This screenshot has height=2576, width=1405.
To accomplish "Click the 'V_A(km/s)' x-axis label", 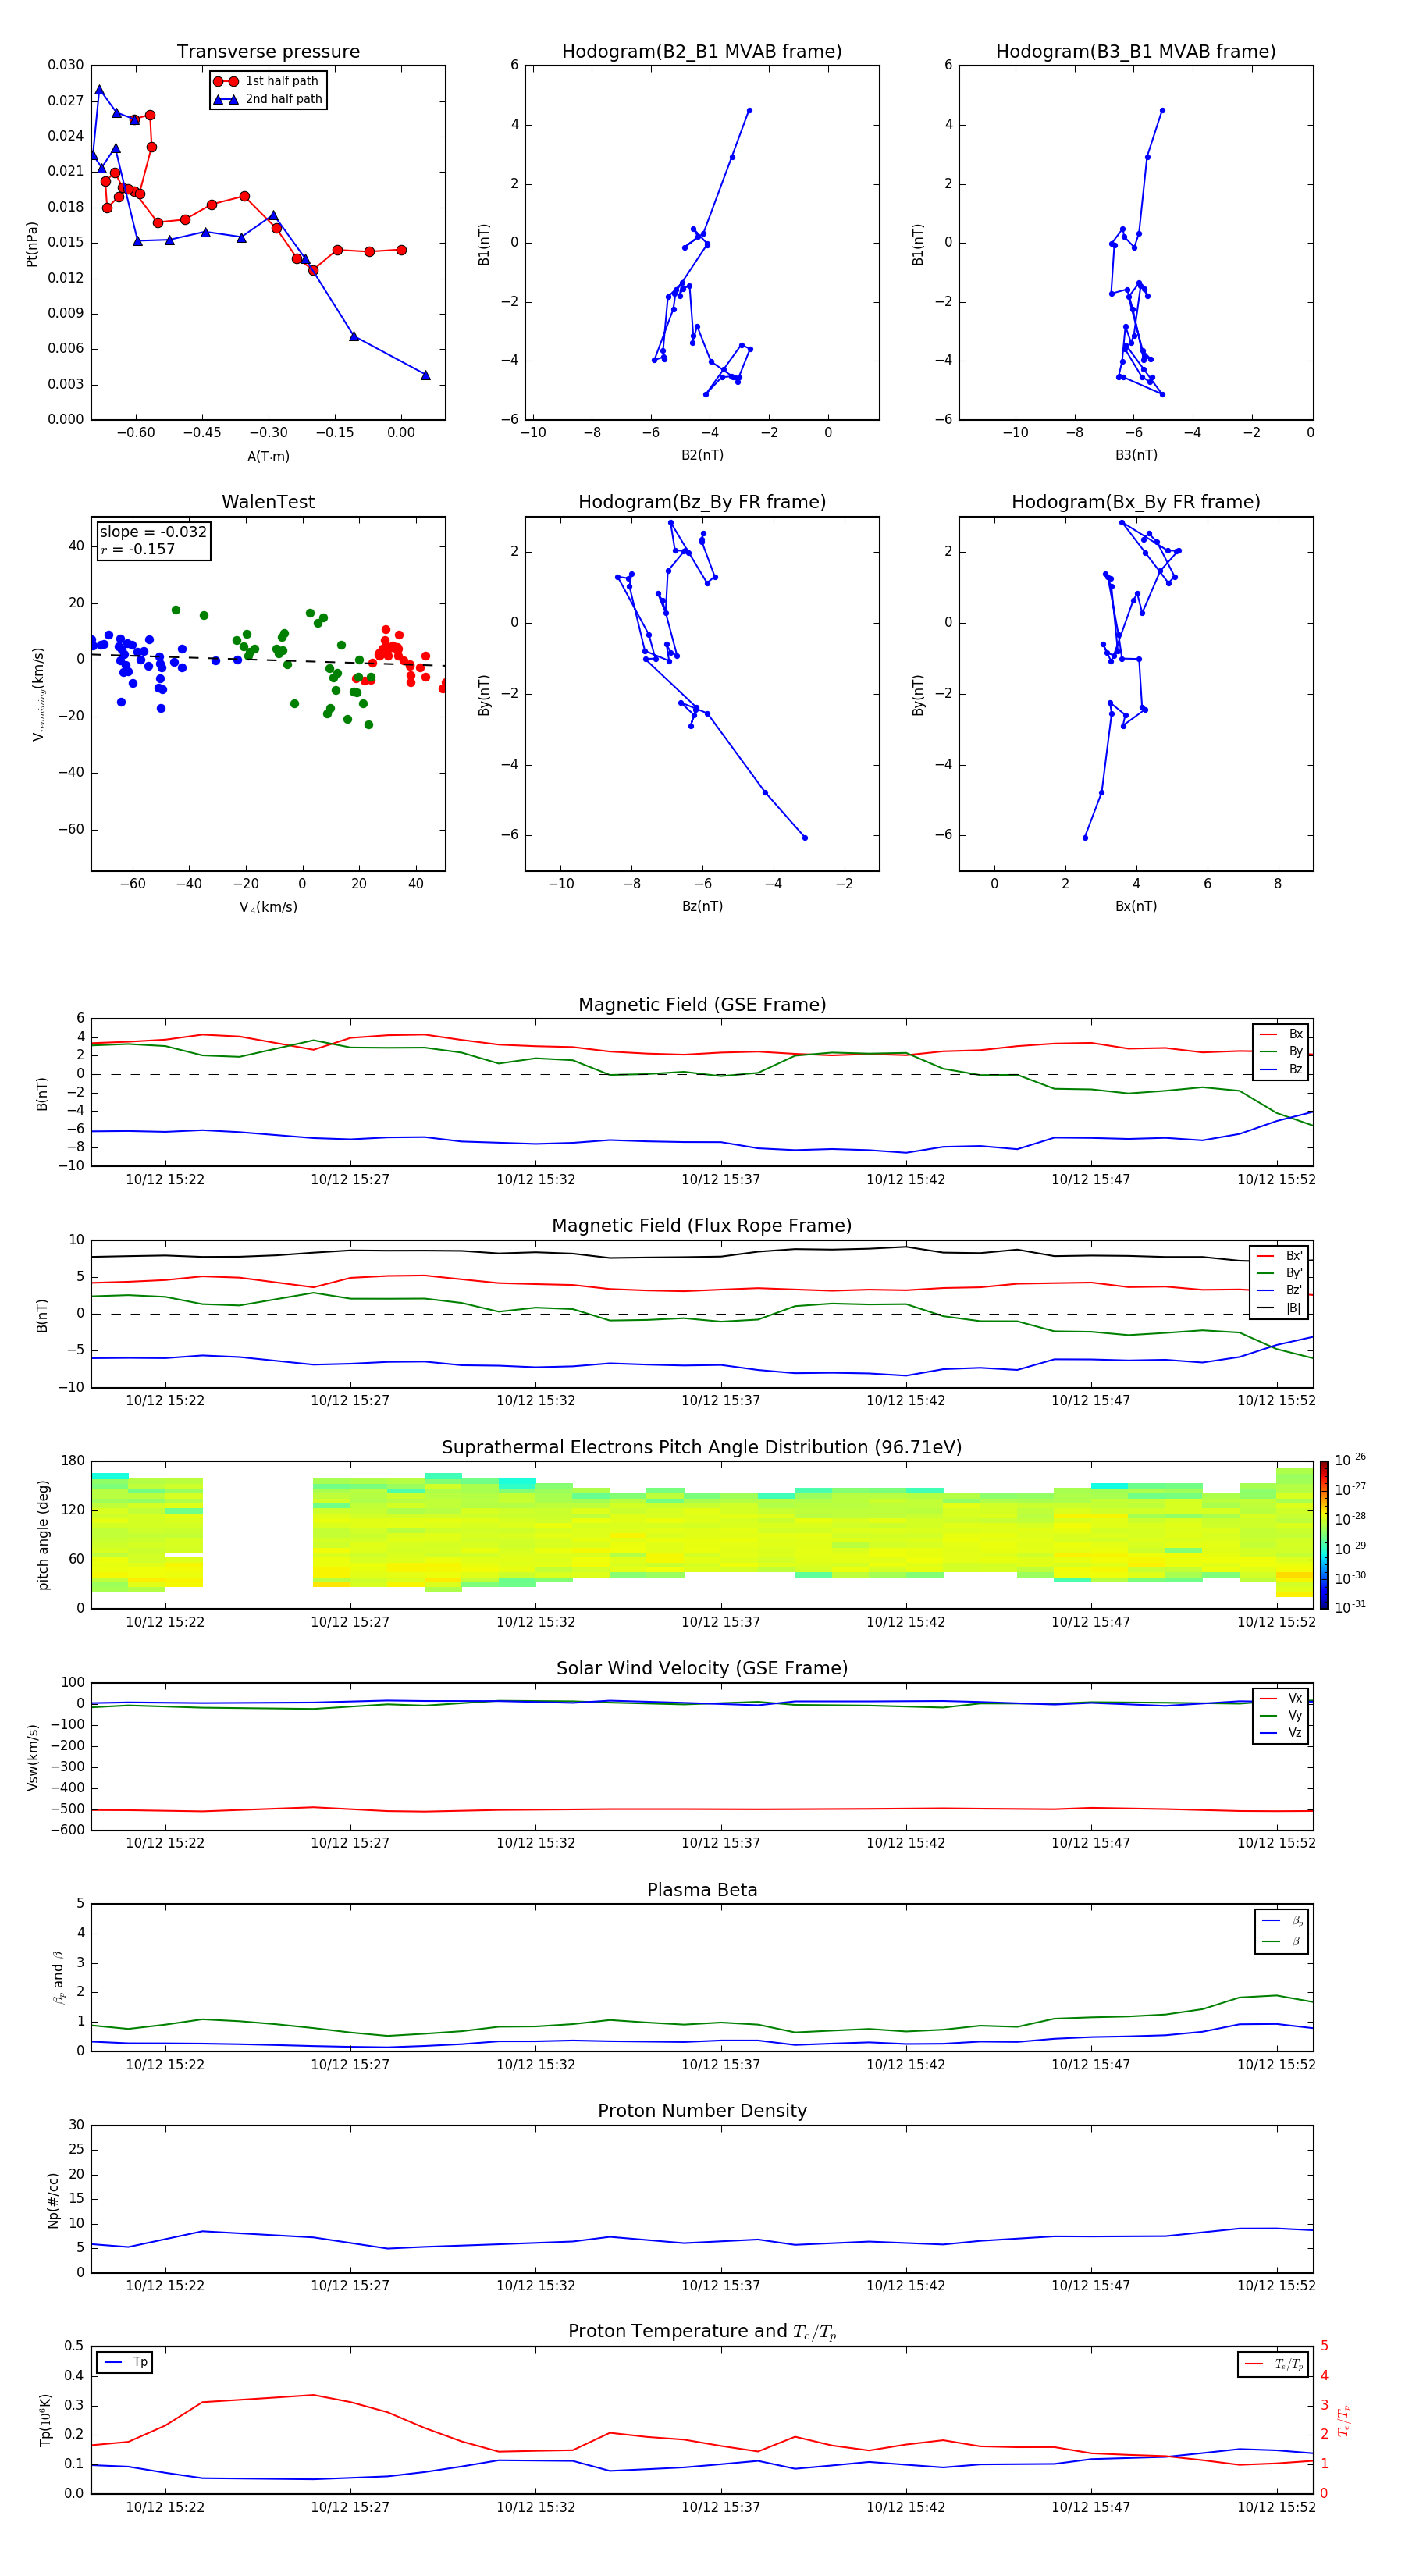I will [268, 907].
